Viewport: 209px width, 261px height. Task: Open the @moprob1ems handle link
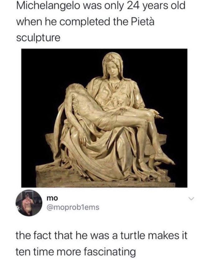(73, 208)
